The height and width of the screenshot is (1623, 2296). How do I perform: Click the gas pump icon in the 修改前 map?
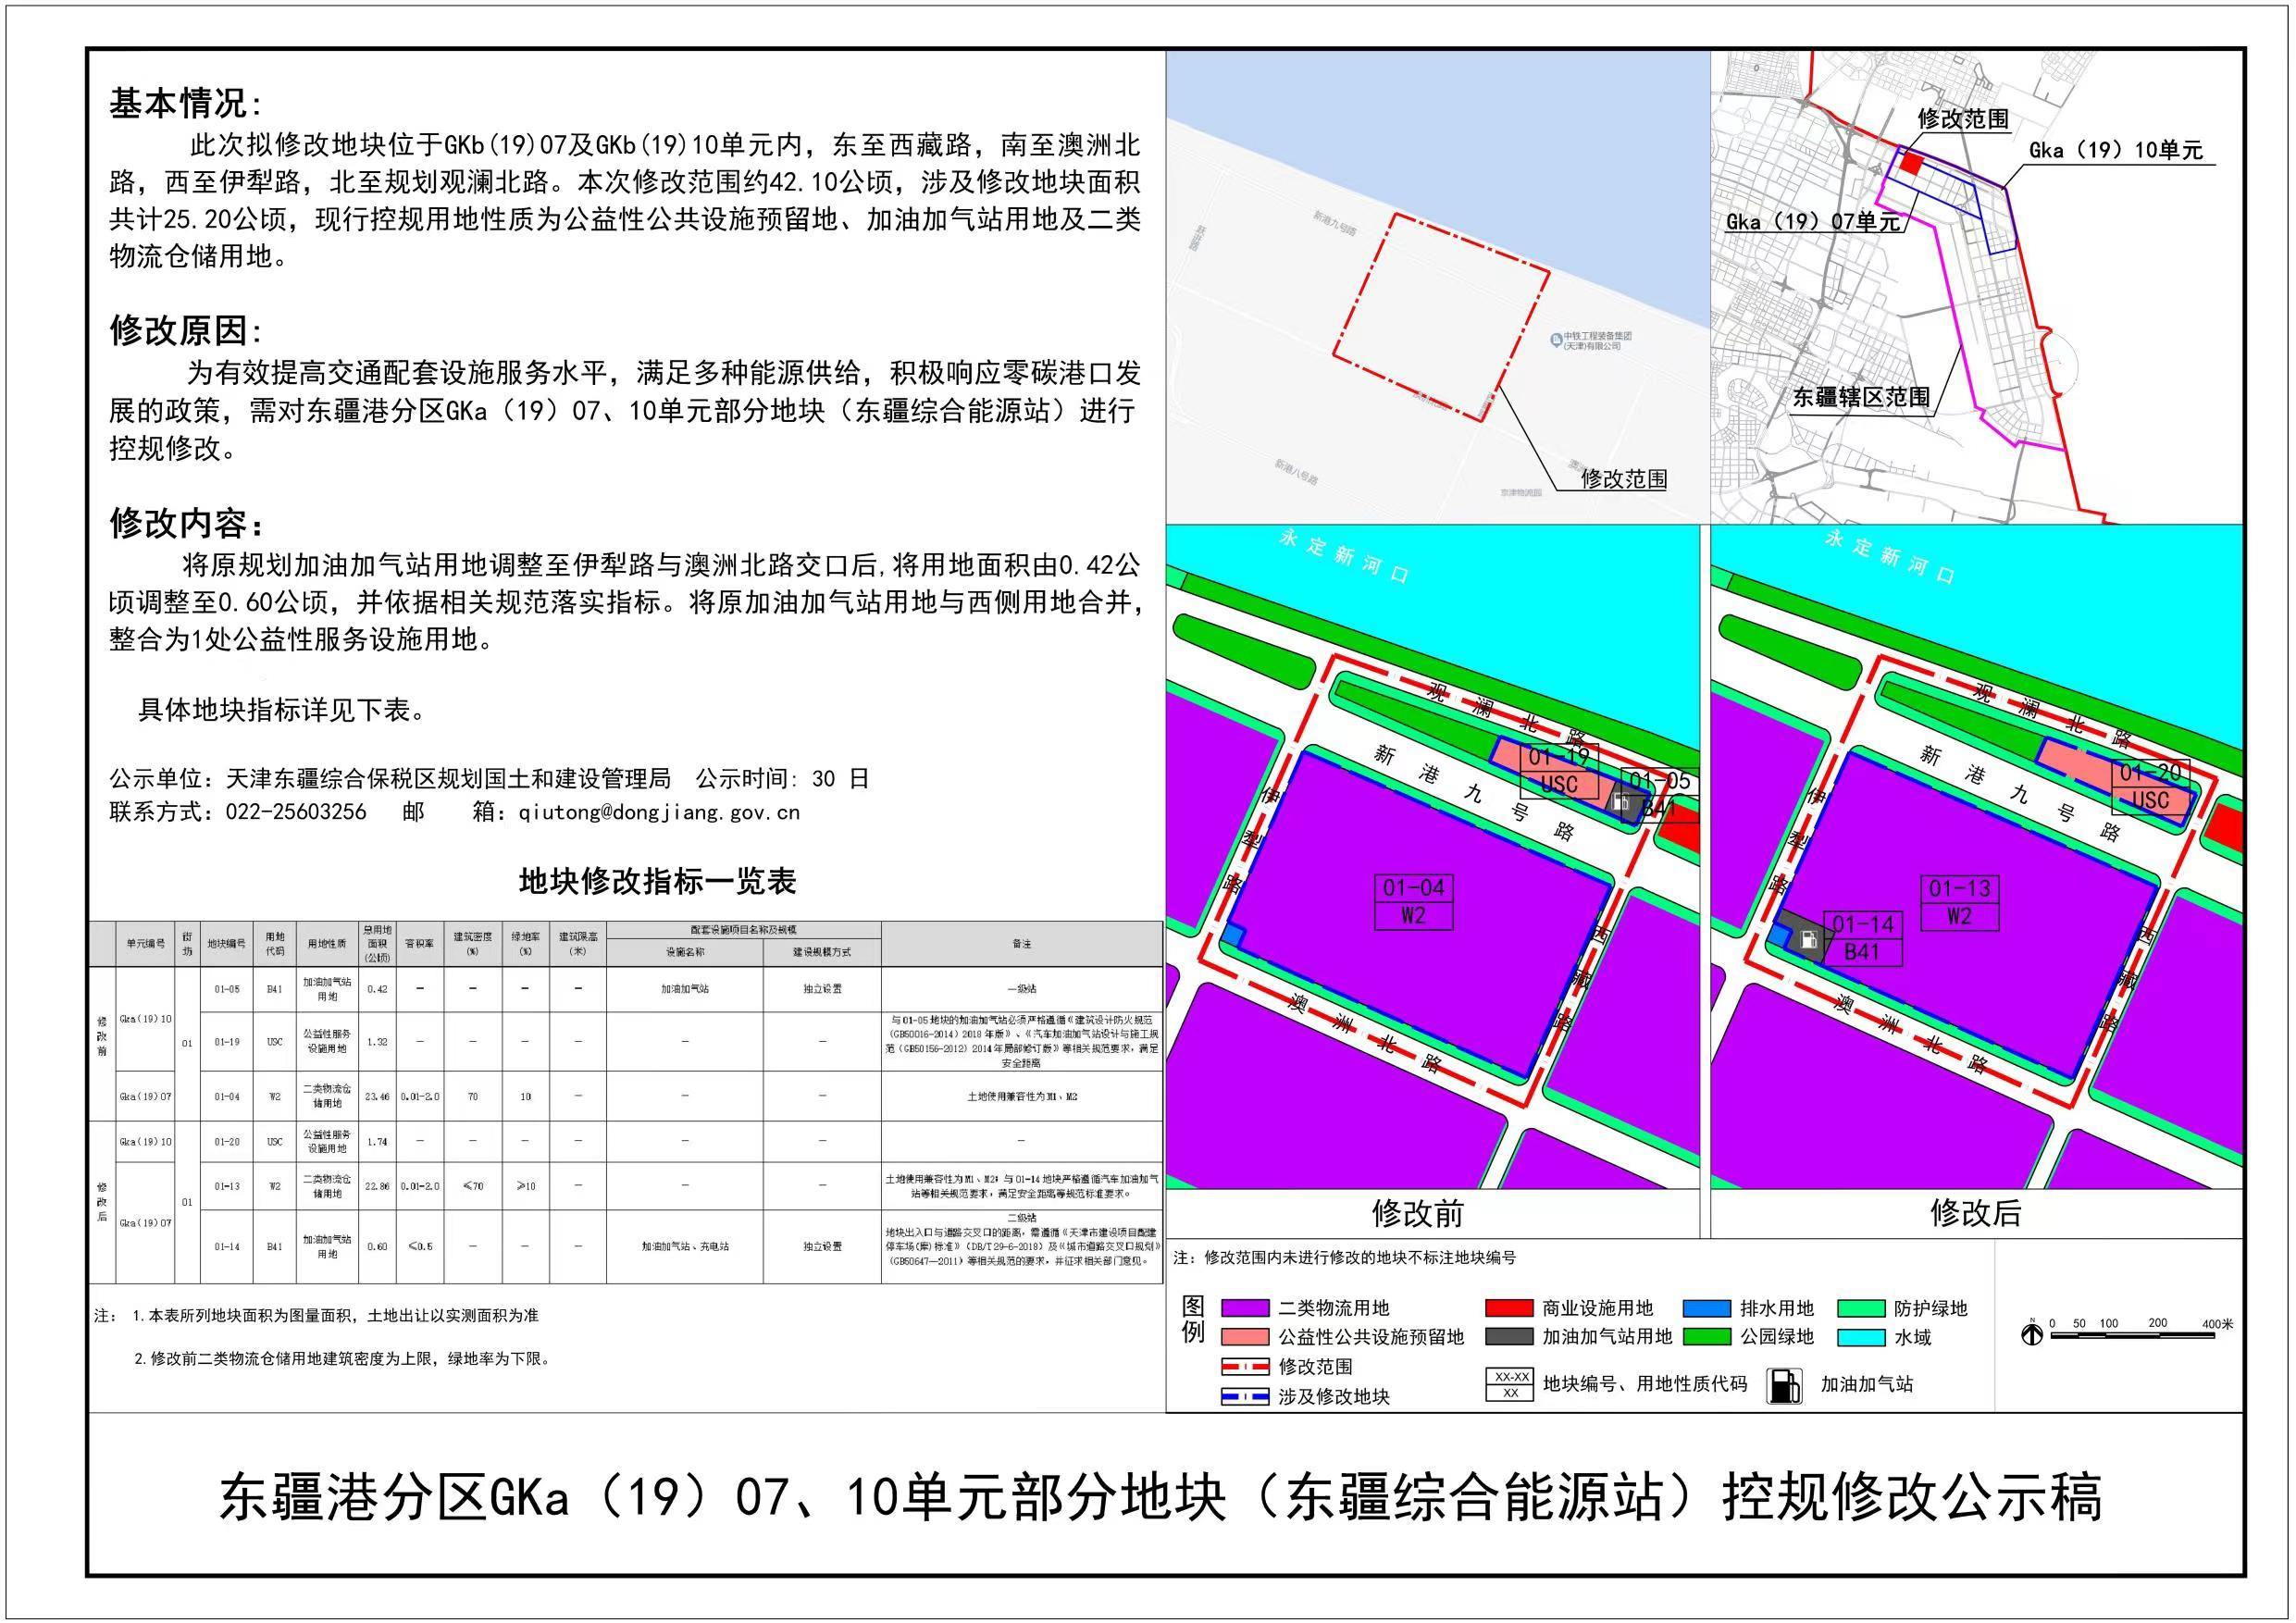click(x=1622, y=801)
